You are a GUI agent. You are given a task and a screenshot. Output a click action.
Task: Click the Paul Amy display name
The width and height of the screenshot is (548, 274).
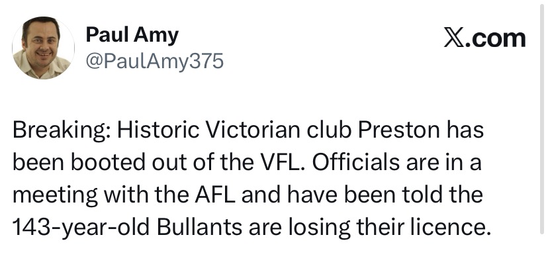click(132, 34)
